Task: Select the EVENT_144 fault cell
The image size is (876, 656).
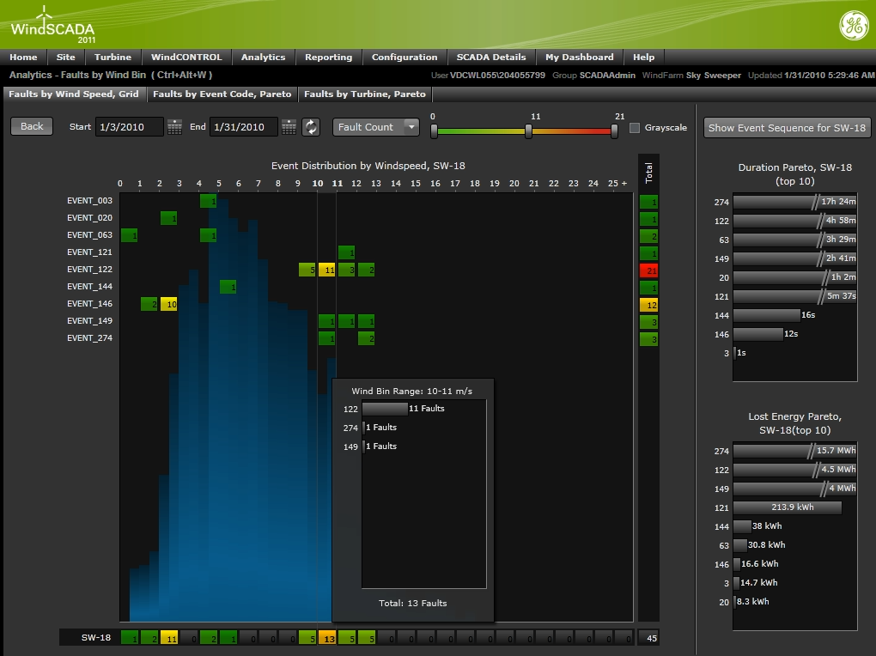Action: 228,287
